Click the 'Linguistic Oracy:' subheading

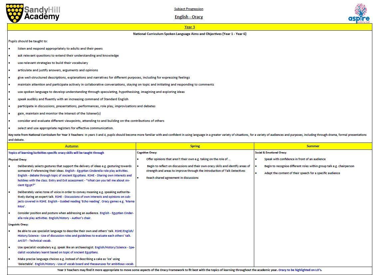[x=18, y=224]
